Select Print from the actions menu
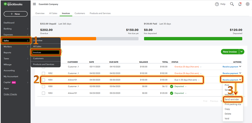 coord(227,85)
